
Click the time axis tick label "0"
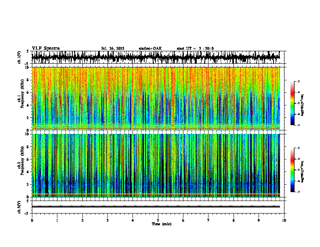point(32,220)
